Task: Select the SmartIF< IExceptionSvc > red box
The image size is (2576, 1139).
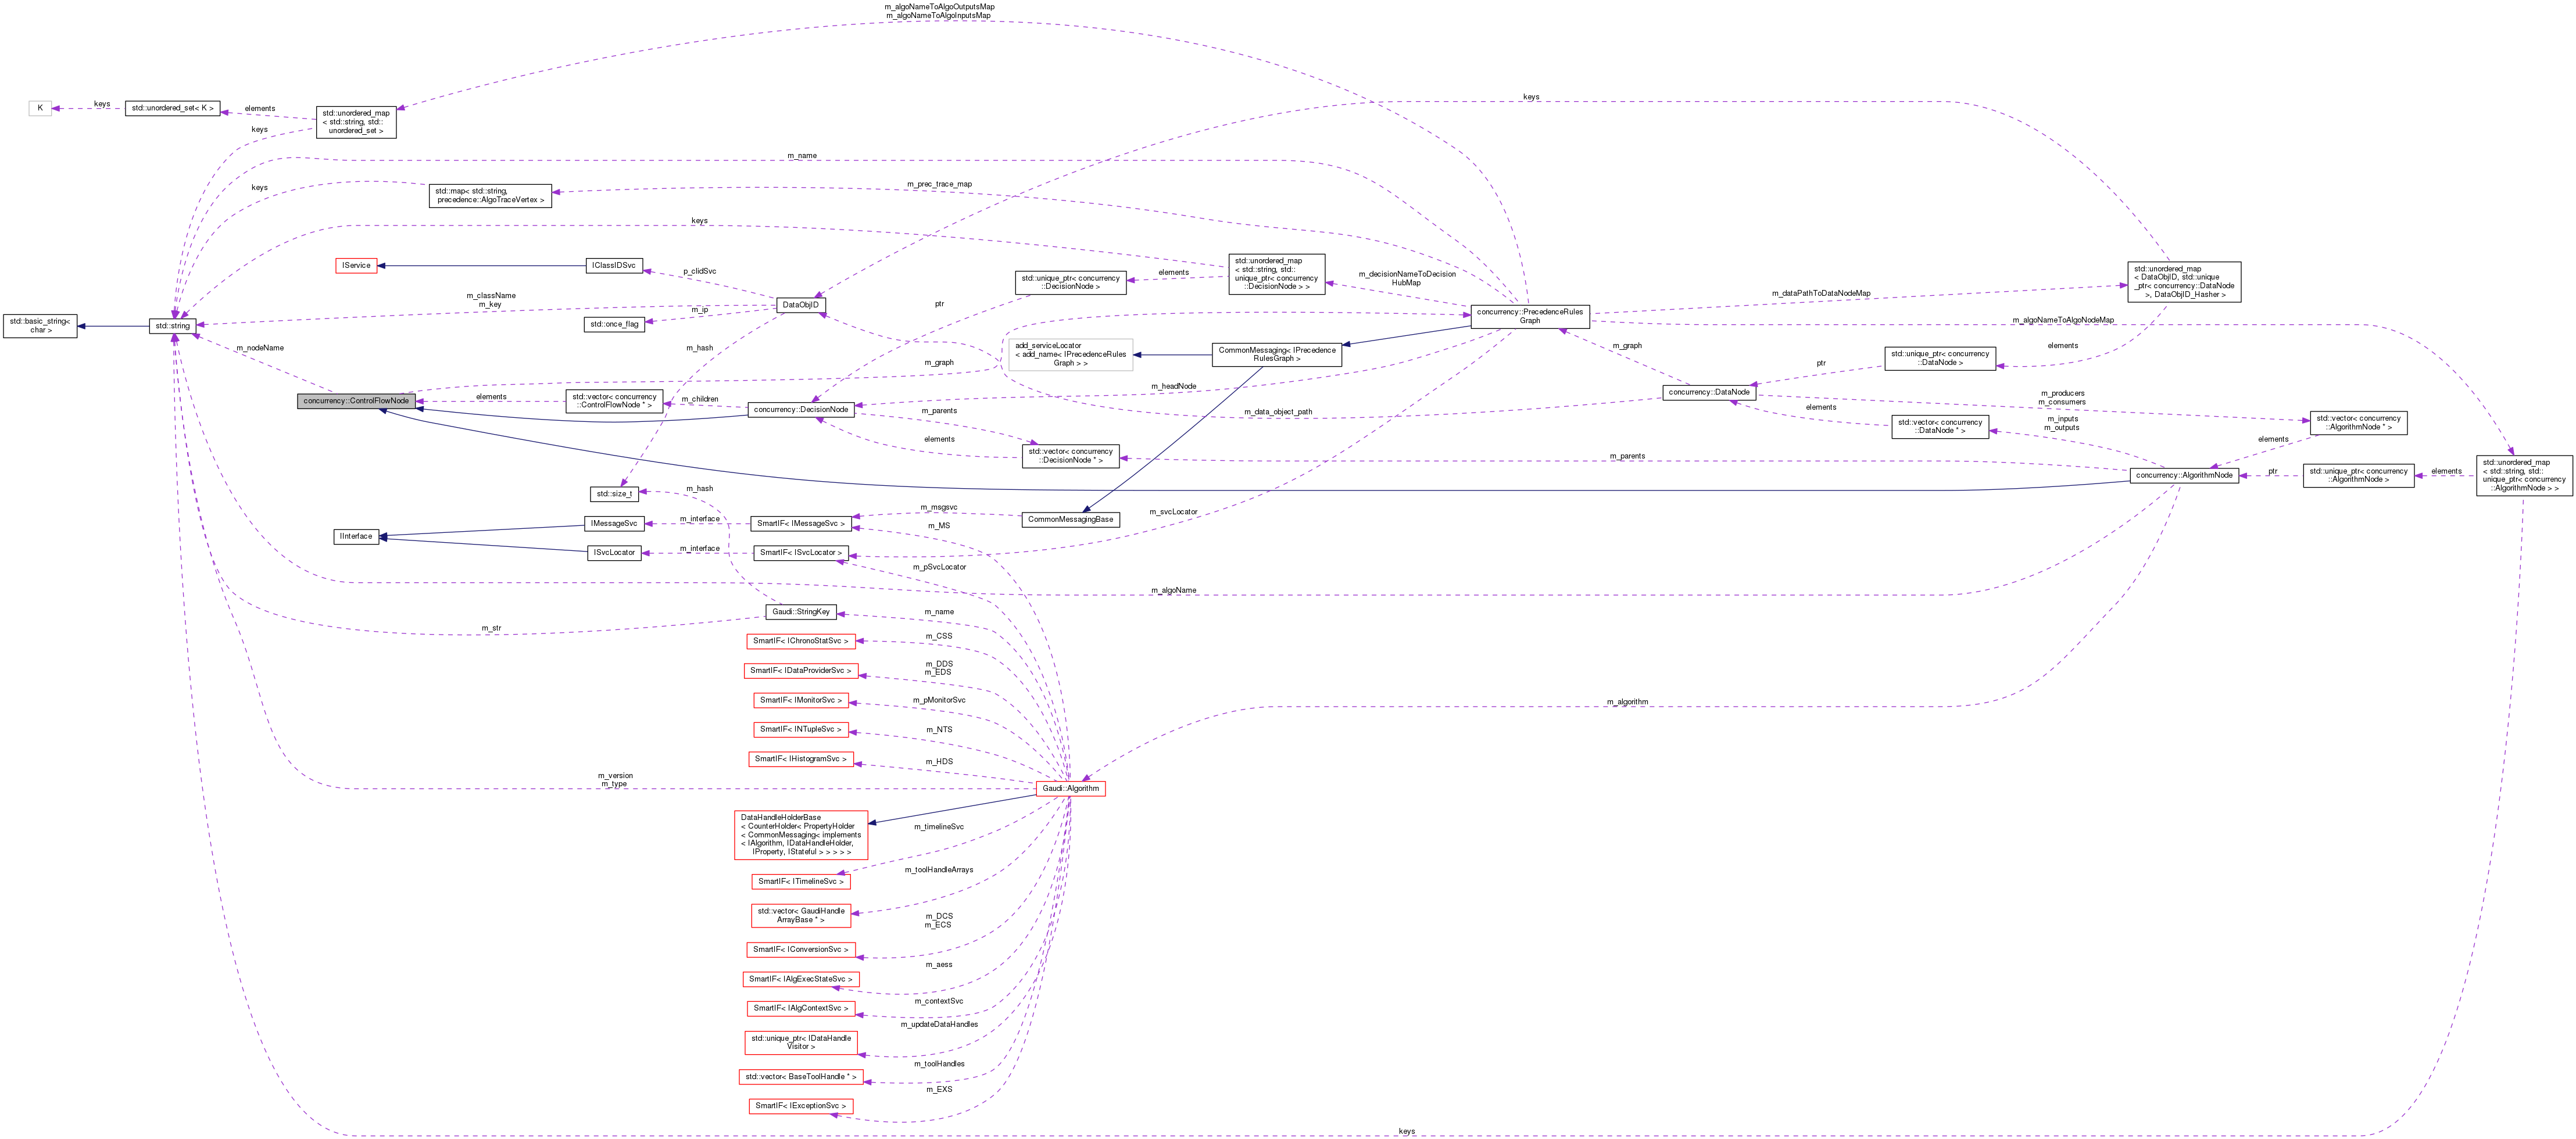Action: coord(800,1106)
